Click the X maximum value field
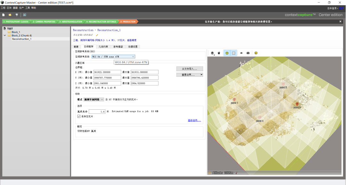Screen dimensions: 346x185 coord(144,72)
